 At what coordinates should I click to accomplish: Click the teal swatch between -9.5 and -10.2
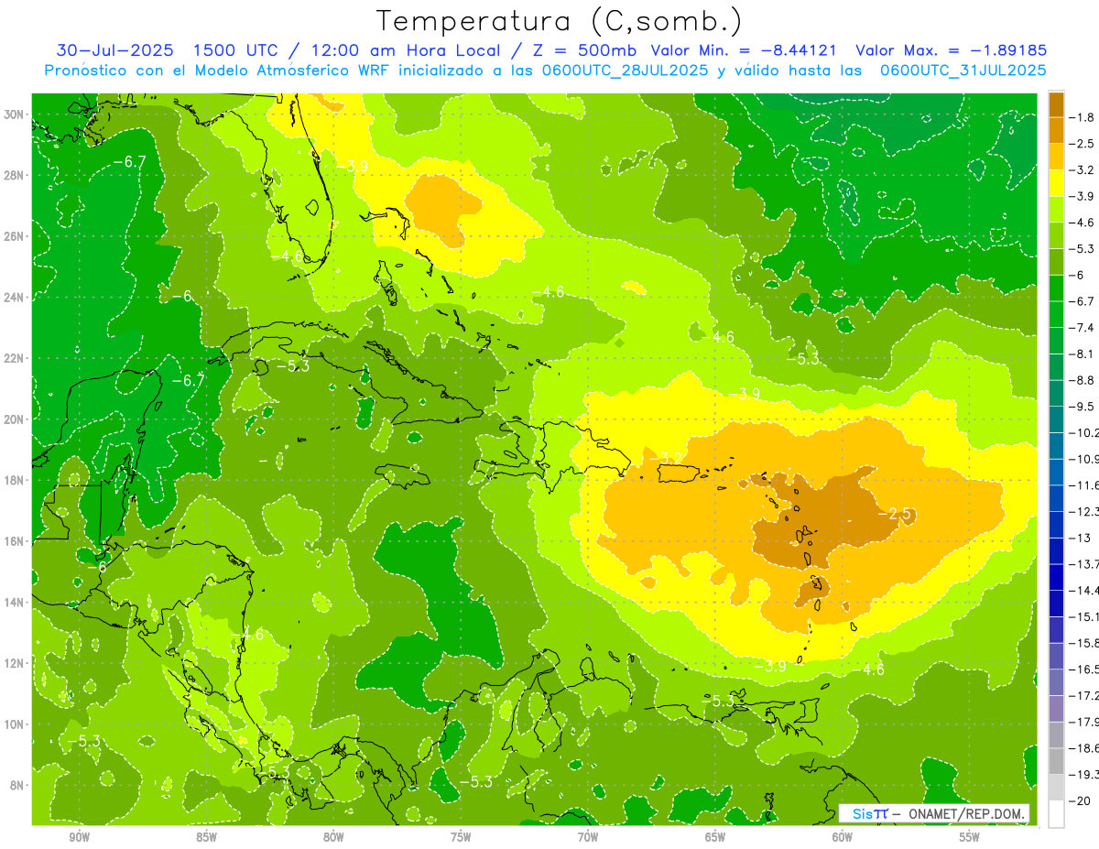1056,419
